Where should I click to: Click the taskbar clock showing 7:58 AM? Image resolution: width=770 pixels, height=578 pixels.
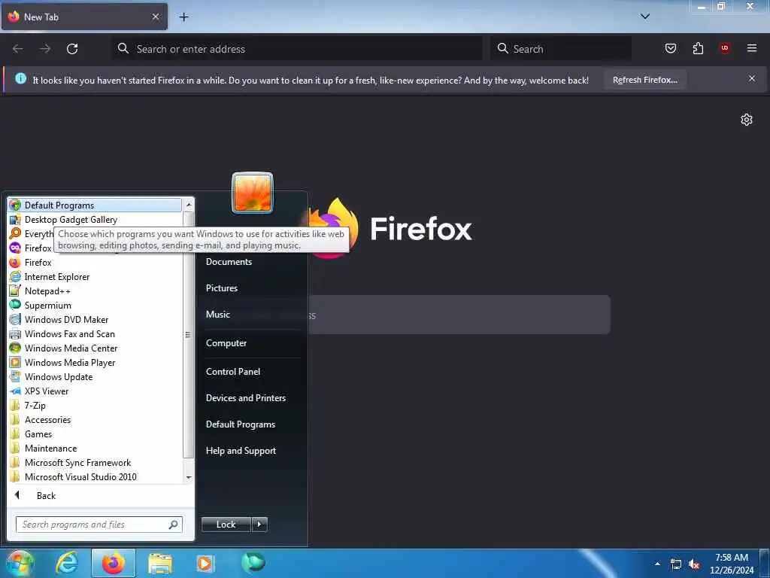tap(732, 564)
